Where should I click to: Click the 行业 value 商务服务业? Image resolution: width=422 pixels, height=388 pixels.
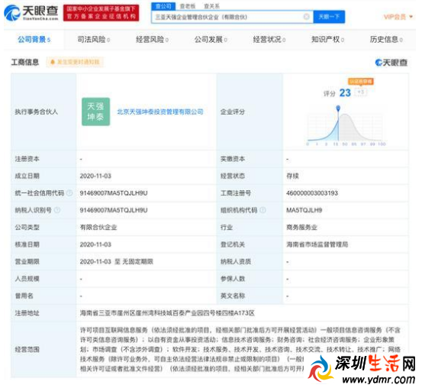coord(301,228)
